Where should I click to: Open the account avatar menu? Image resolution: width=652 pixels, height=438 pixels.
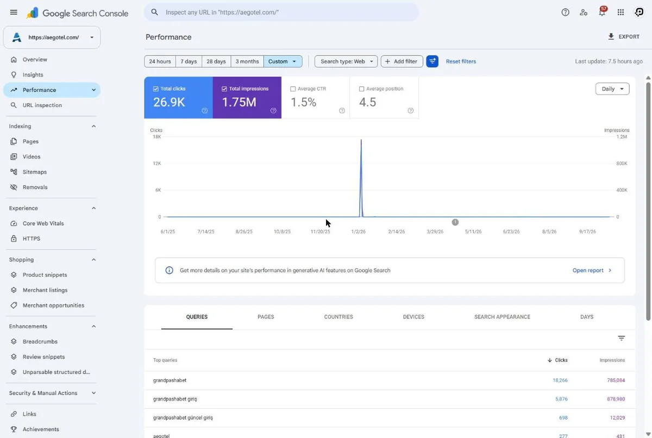639,12
